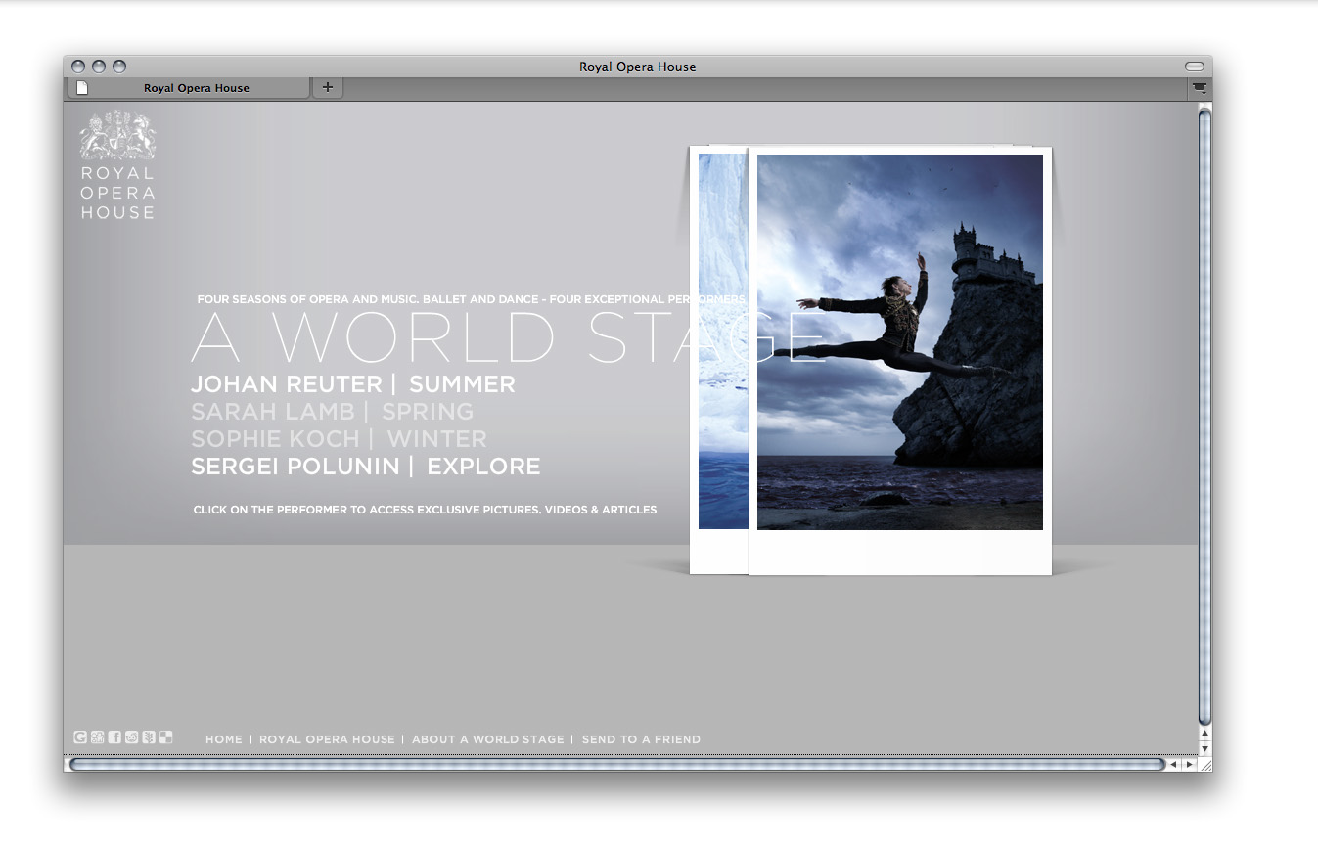The width and height of the screenshot is (1318, 847).
Task: Click the toolbar toggle pill in title bar
Action: tap(1195, 67)
